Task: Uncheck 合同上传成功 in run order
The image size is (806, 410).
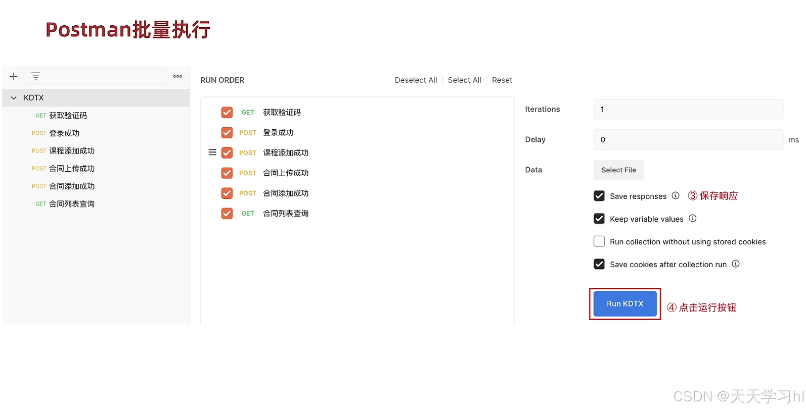Action: 227,173
